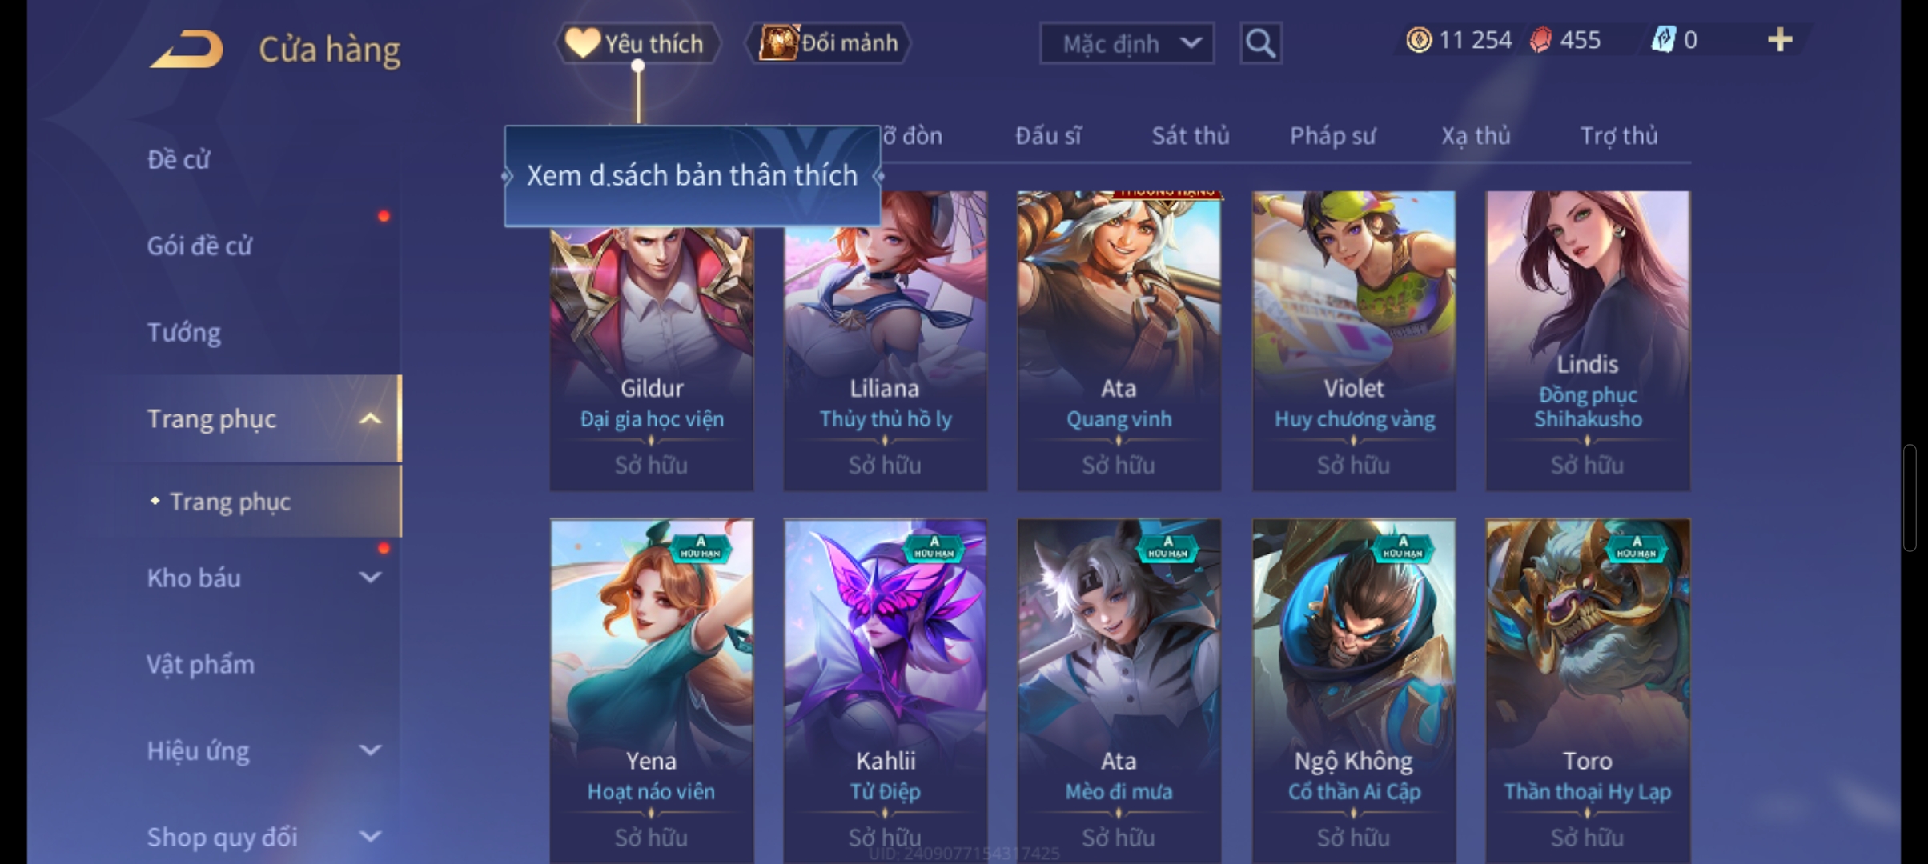Select Violet Huy chương vàng skin card
The height and width of the screenshot is (864, 1928).
pyautogui.click(x=1354, y=341)
